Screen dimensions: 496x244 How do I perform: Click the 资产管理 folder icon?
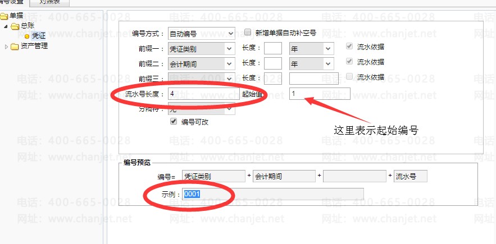click(x=15, y=47)
